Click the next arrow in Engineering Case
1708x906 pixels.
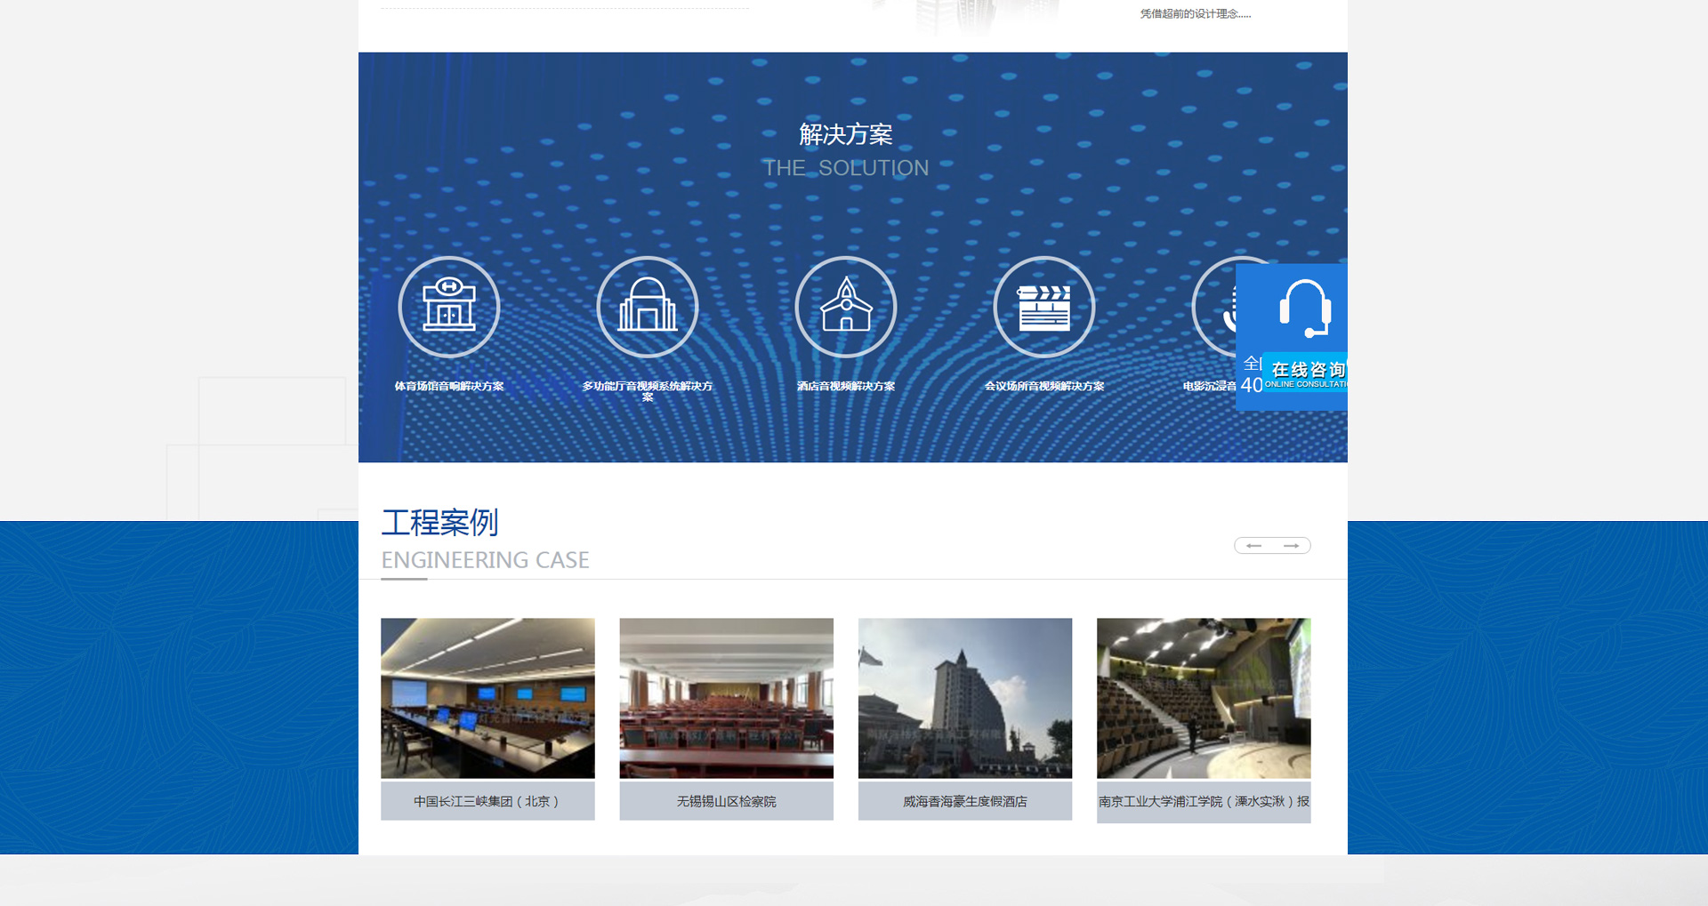coord(1291,546)
